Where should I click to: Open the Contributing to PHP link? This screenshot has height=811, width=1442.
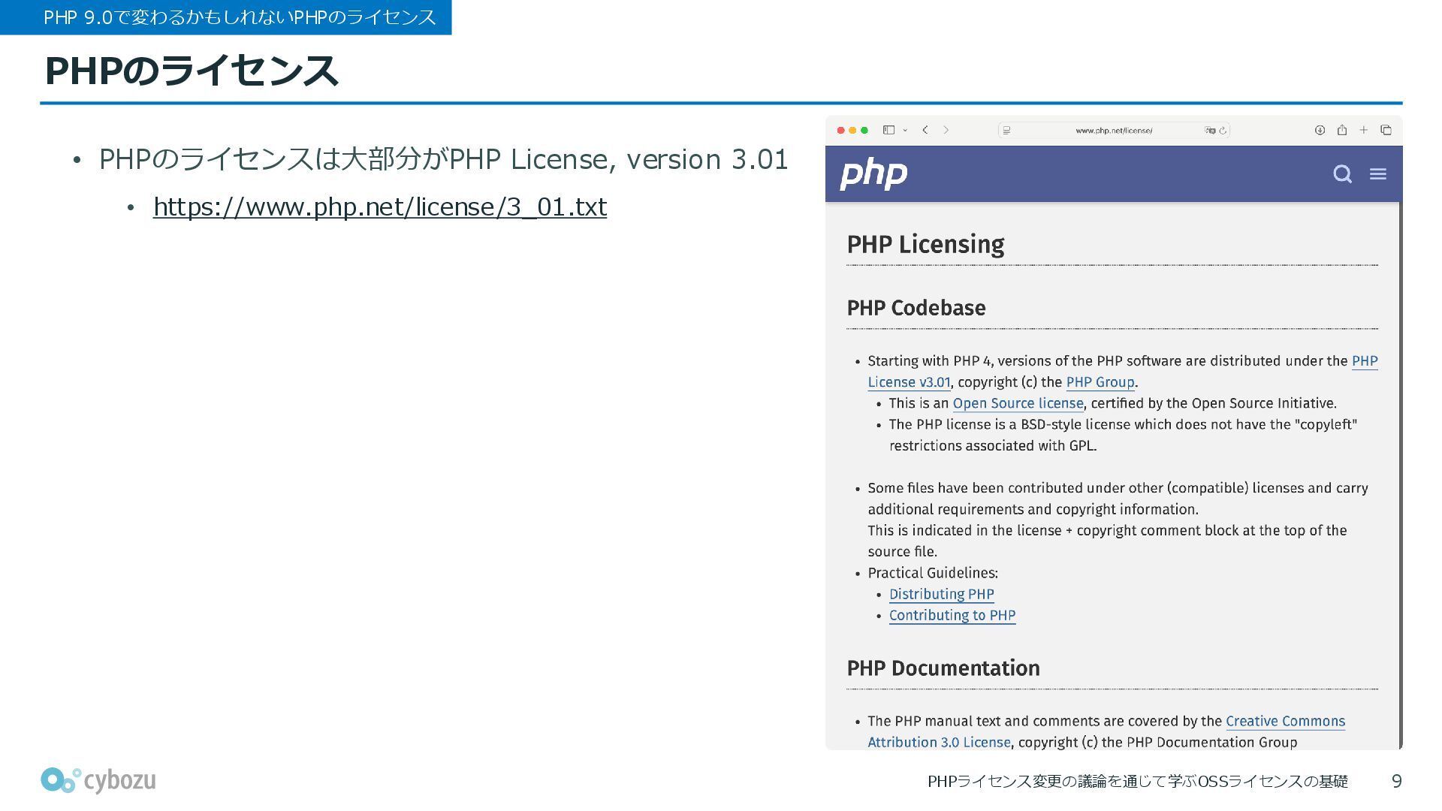(x=952, y=615)
